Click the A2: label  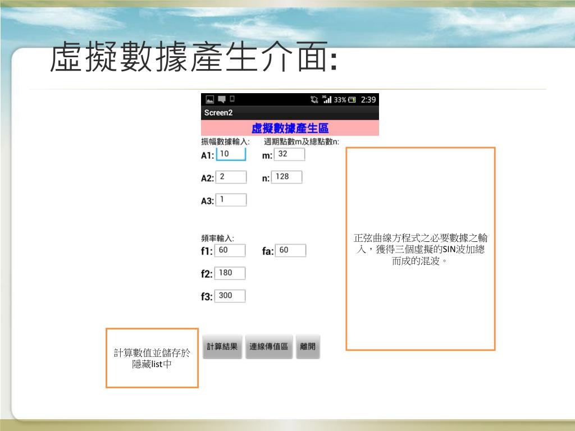(x=207, y=178)
